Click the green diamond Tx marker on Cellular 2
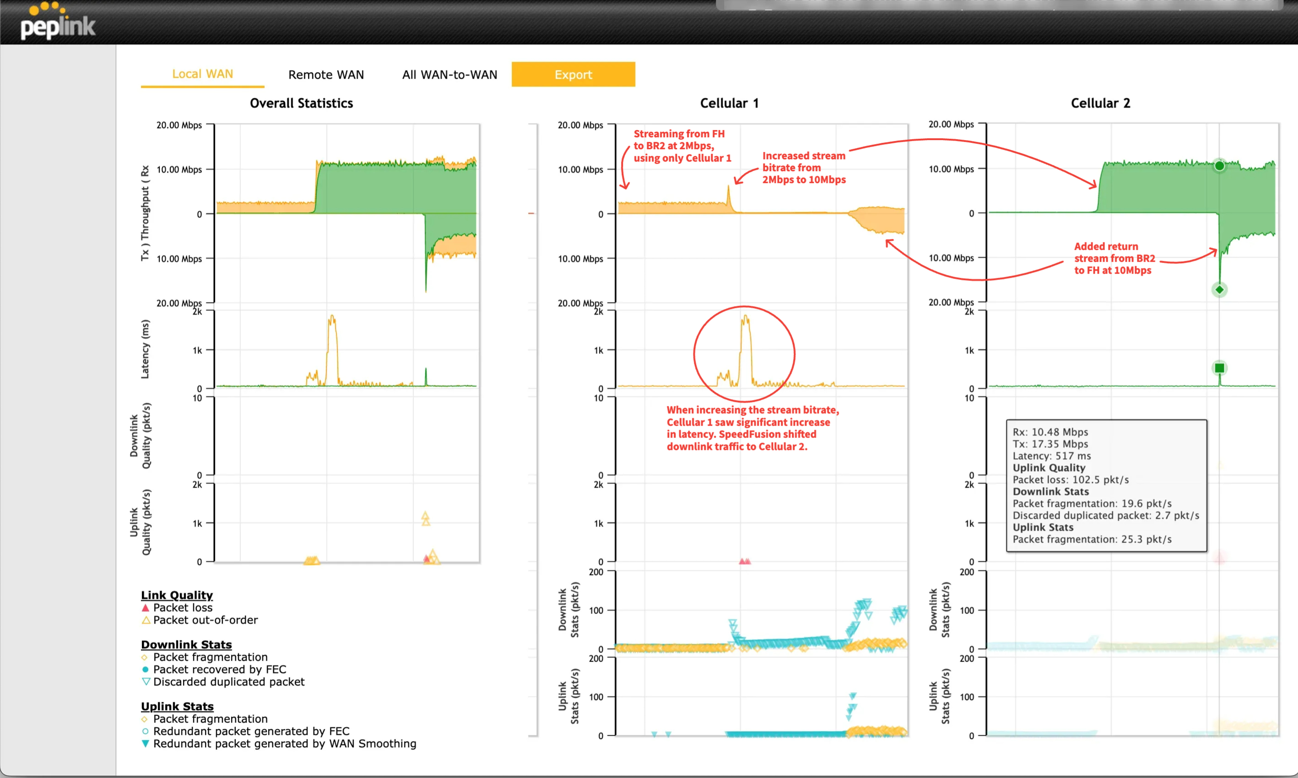 pyautogui.click(x=1219, y=289)
